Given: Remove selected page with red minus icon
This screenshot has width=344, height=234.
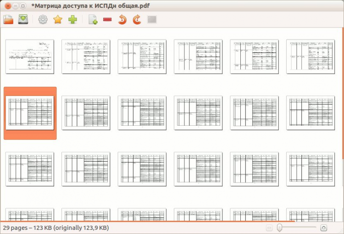Looking at the screenshot, I should (107, 20).
